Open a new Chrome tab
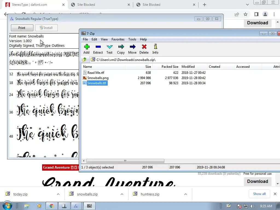The width and height of the screenshot is (280, 210). (205, 5)
